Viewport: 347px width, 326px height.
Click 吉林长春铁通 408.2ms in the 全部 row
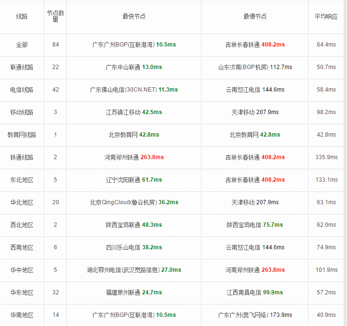point(255,45)
